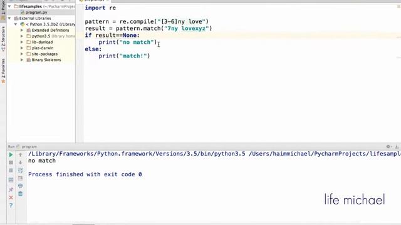This screenshot has height=225, width=401.
Task: Open the Structure tool window tab
Action: click(3, 38)
